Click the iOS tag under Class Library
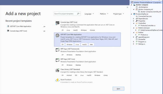This screenshot has height=94, width=163. click(76, 75)
